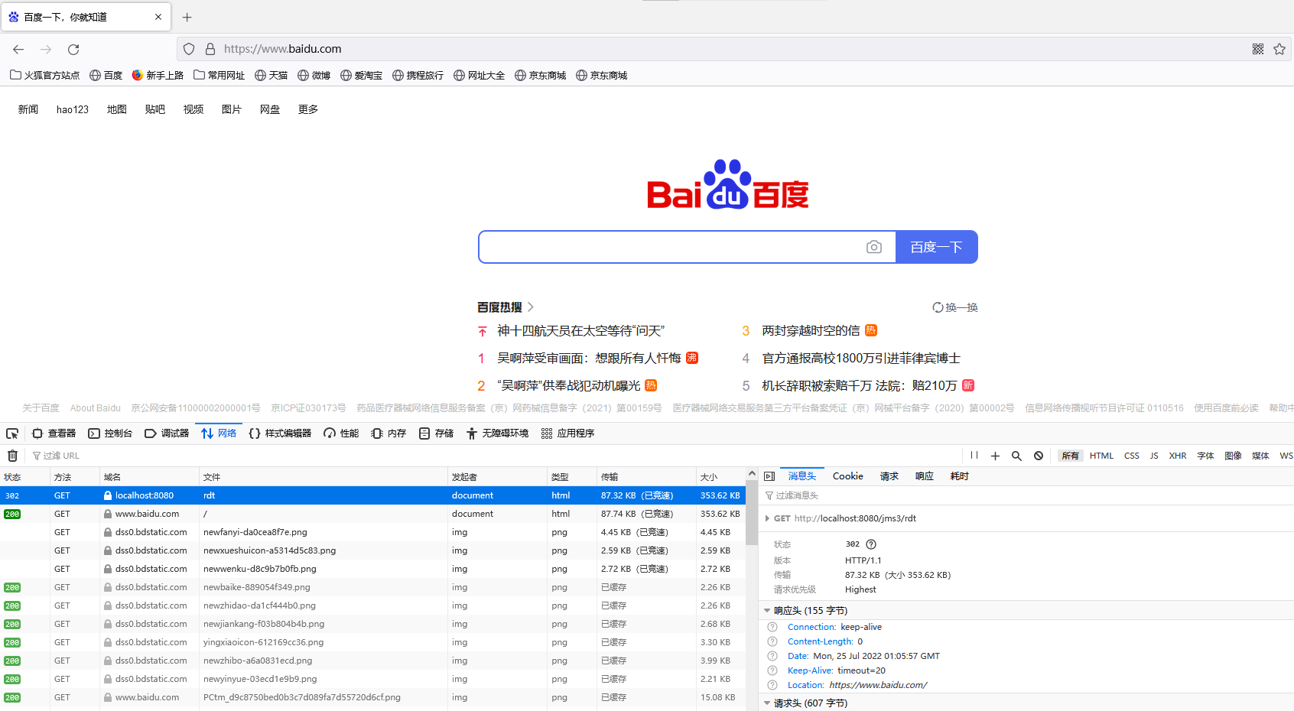The image size is (1294, 711).
Task: Expand the GET localhost:8080 request details
Action: (x=767, y=518)
